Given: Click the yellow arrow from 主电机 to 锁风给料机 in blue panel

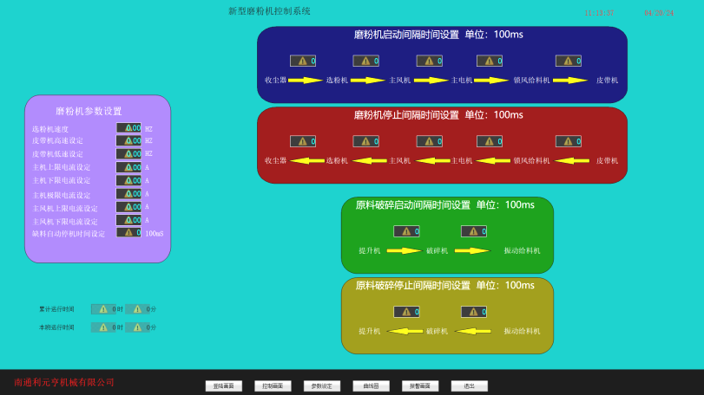Looking at the screenshot, I should 491,81.
